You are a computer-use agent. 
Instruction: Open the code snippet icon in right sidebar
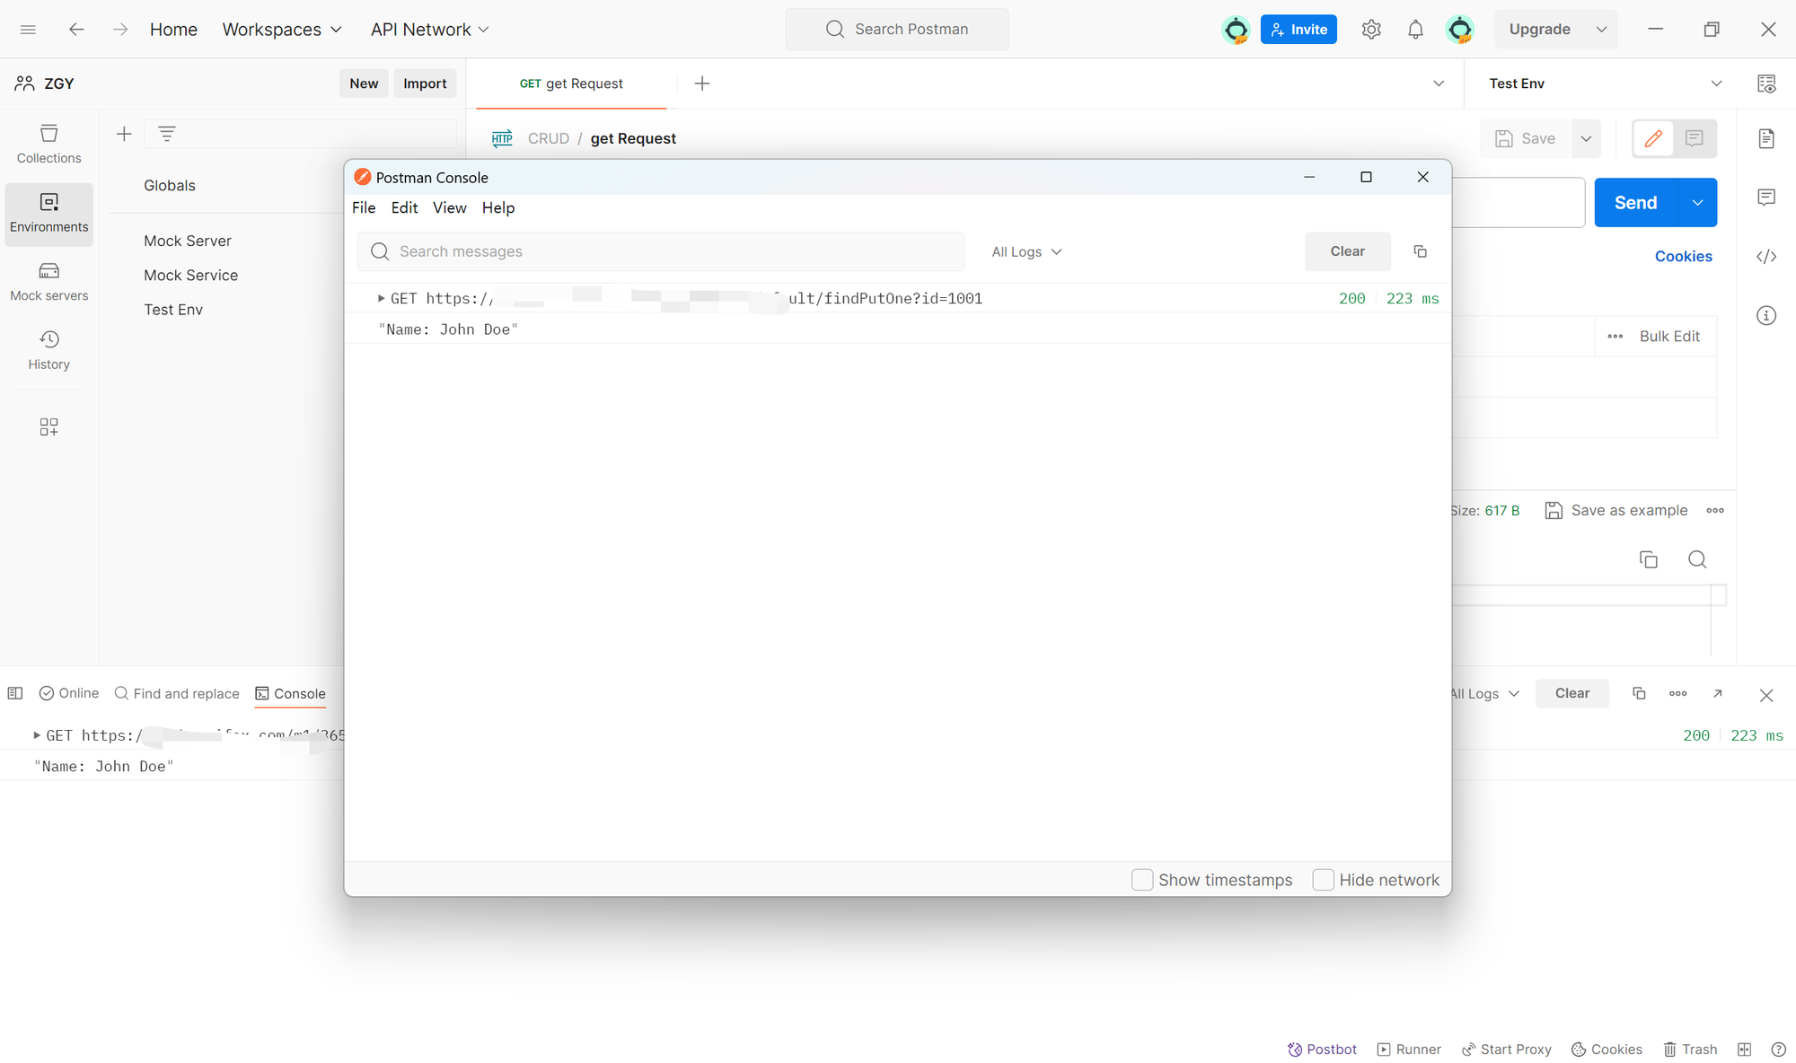[1766, 257]
